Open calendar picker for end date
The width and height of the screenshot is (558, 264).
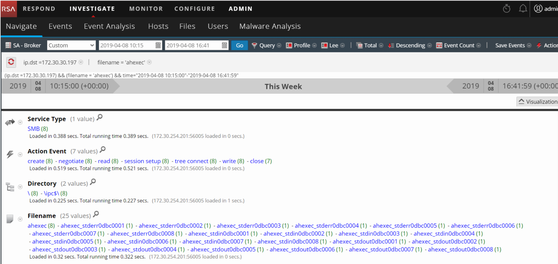point(224,45)
